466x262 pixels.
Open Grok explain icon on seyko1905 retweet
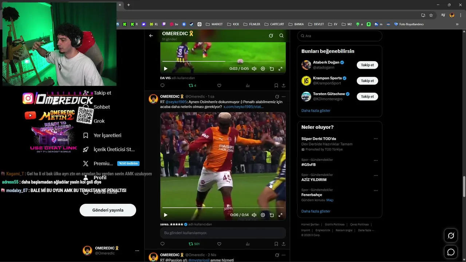click(x=277, y=96)
